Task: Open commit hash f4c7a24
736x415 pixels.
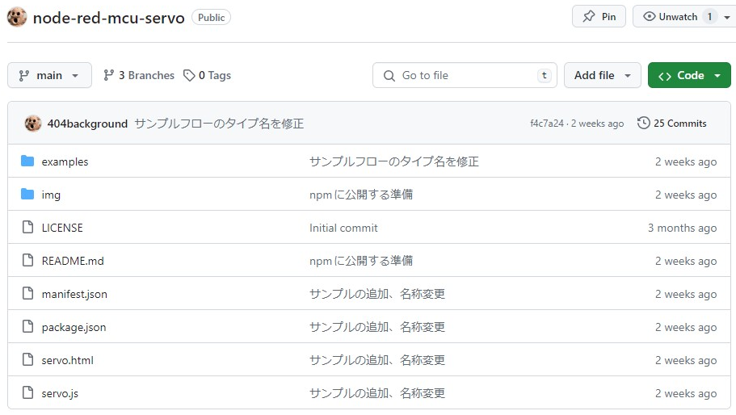Action: pyautogui.click(x=547, y=124)
